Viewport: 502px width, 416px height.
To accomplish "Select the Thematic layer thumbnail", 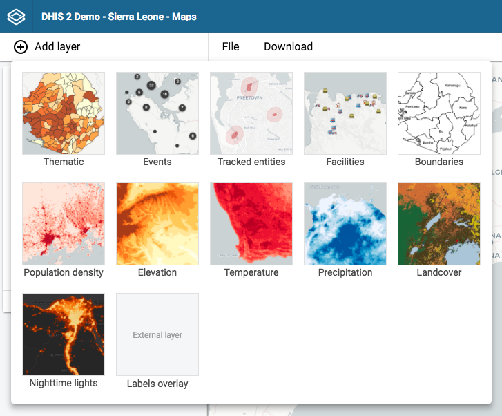I will (x=64, y=113).
